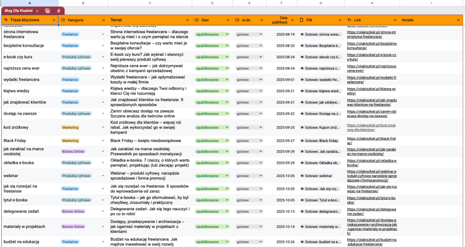Select column C header letter

(150, 4)
